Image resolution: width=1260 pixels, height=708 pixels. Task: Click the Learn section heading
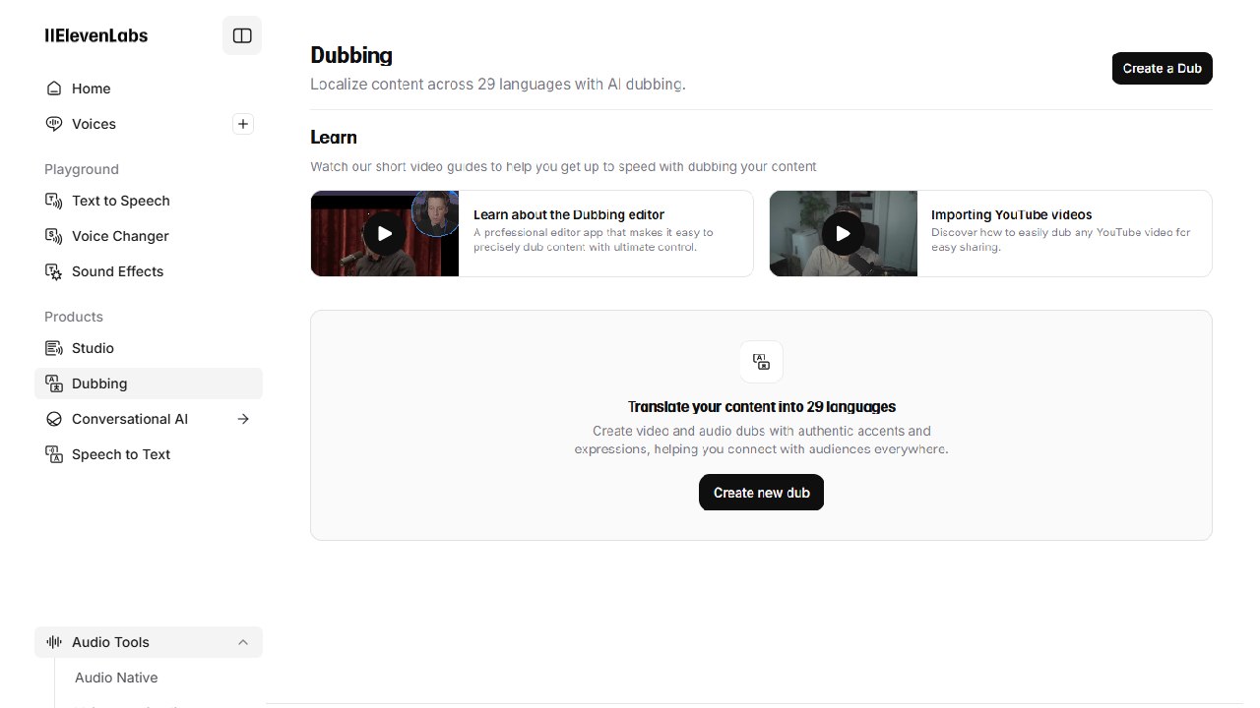click(334, 138)
